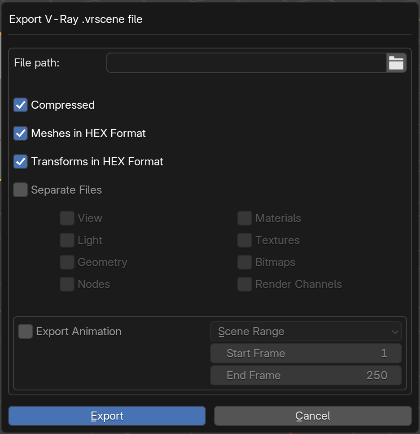This screenshot has width=420, height=434.
Task: Cancel the vrscene export dialog
Action: tap(313, 416)
